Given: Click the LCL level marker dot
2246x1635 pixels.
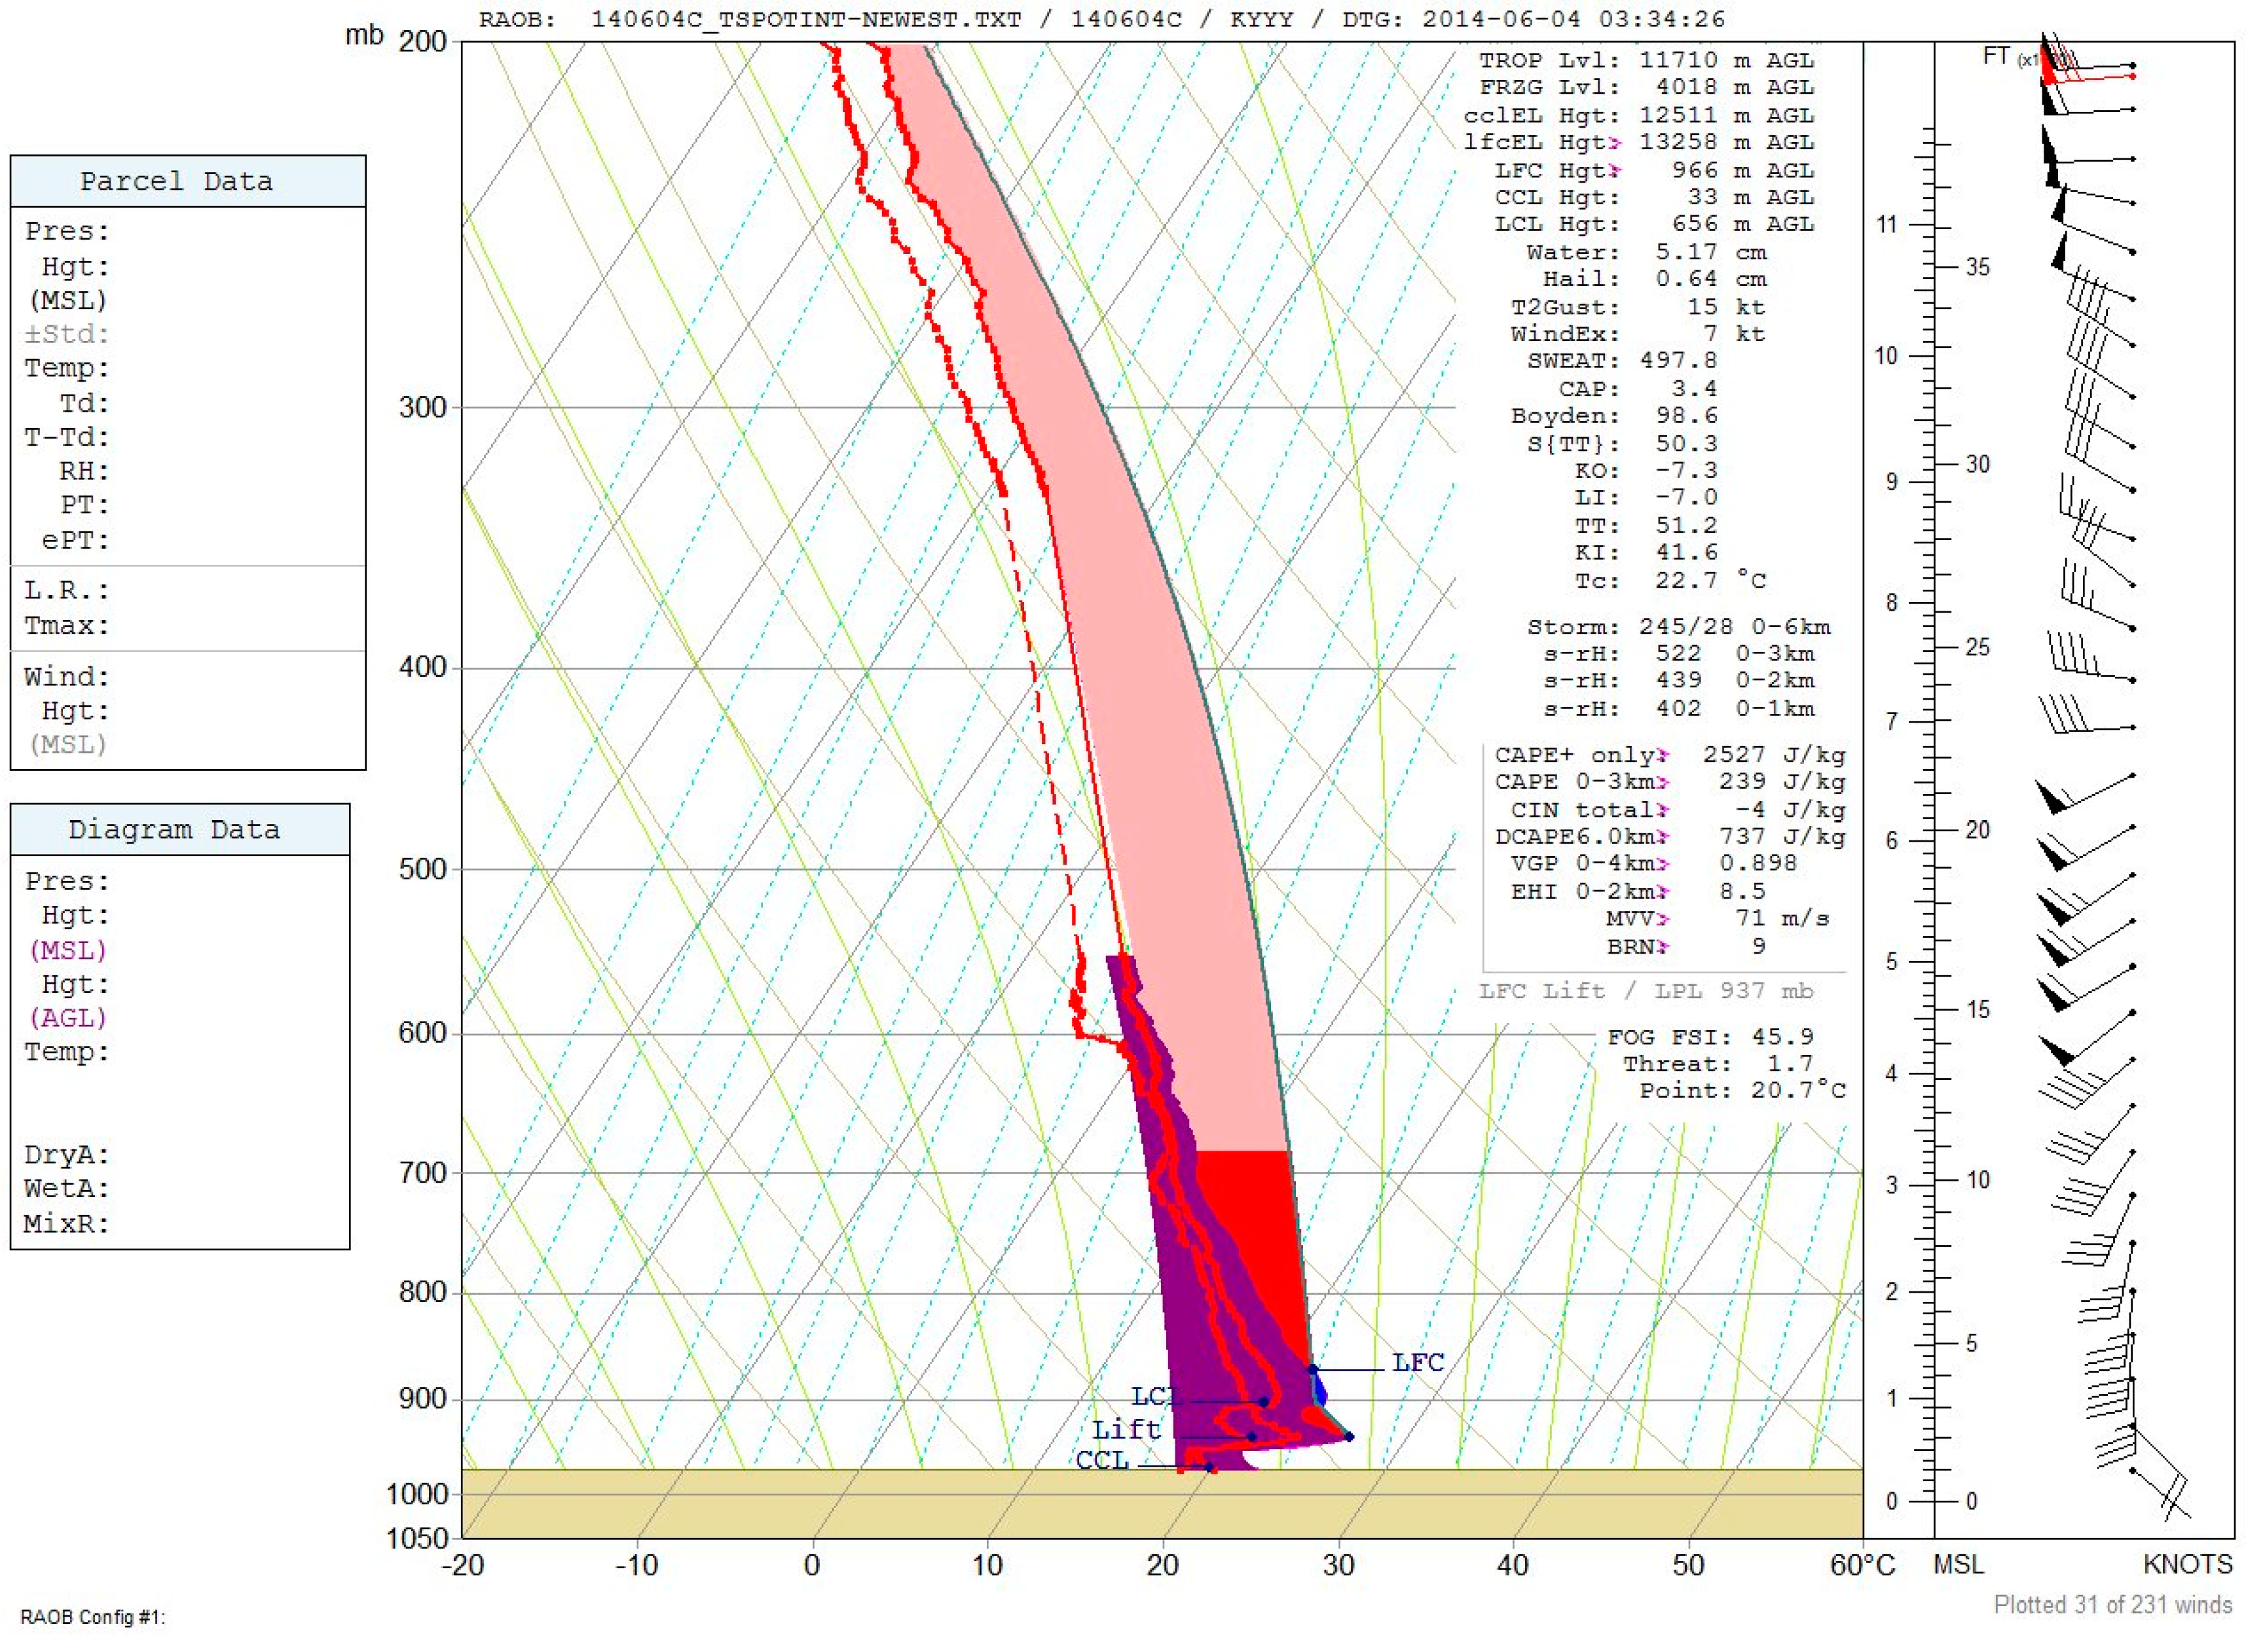Looking at the screenshot, I should coord(1262,1403).
